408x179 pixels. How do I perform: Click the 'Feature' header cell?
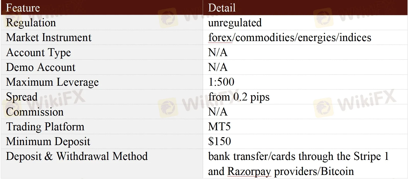[23, 8]
